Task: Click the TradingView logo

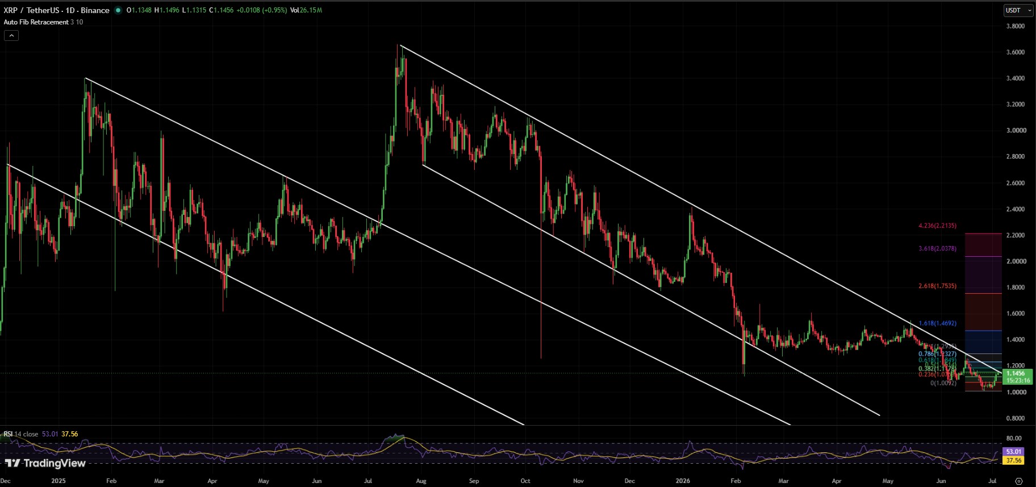Action: coord(45,463)
